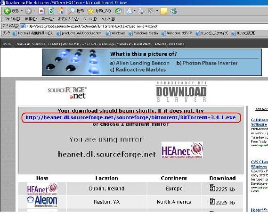Click the SourceForge.net logo
Image resolution: width=268 pixels, height=214 pixels.
(67, 93)
